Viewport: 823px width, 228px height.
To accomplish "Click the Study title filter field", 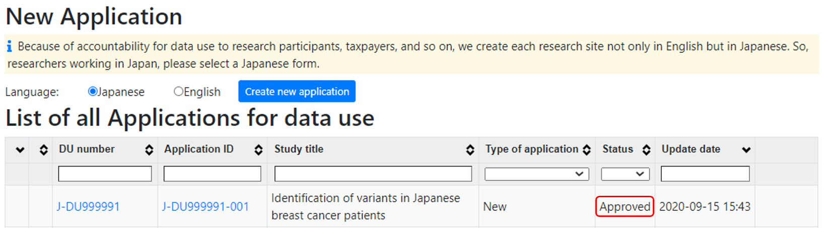I will pyautogui.click(x=373, y=174).
